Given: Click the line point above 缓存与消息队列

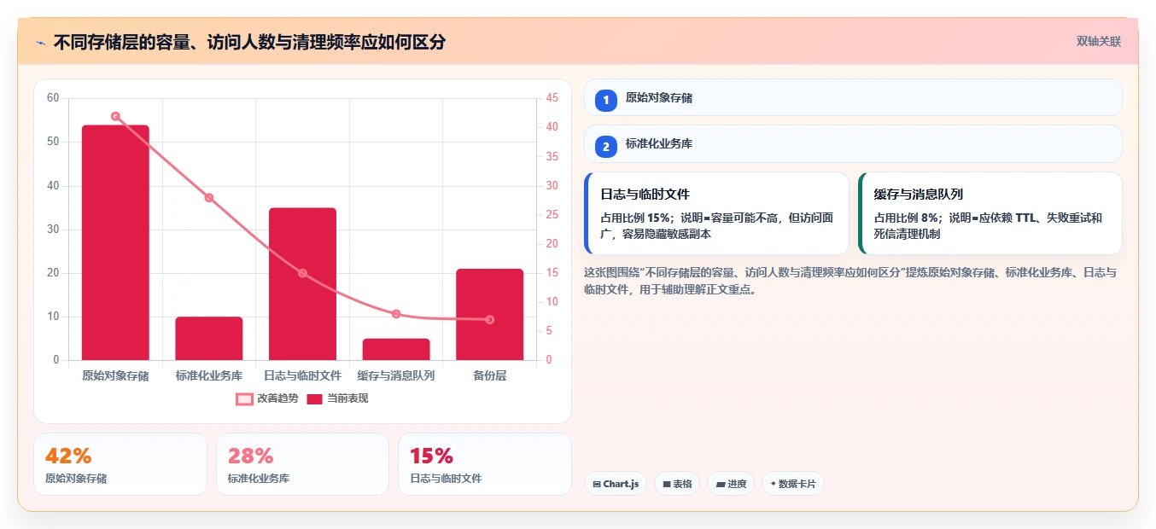Looking at the screenshot, I should click(x=396, y=314).
